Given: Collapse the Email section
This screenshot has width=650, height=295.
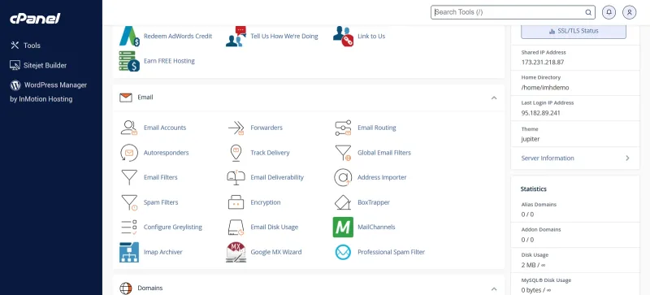Looking at the screenshot, I should click(x=494, y=98).
